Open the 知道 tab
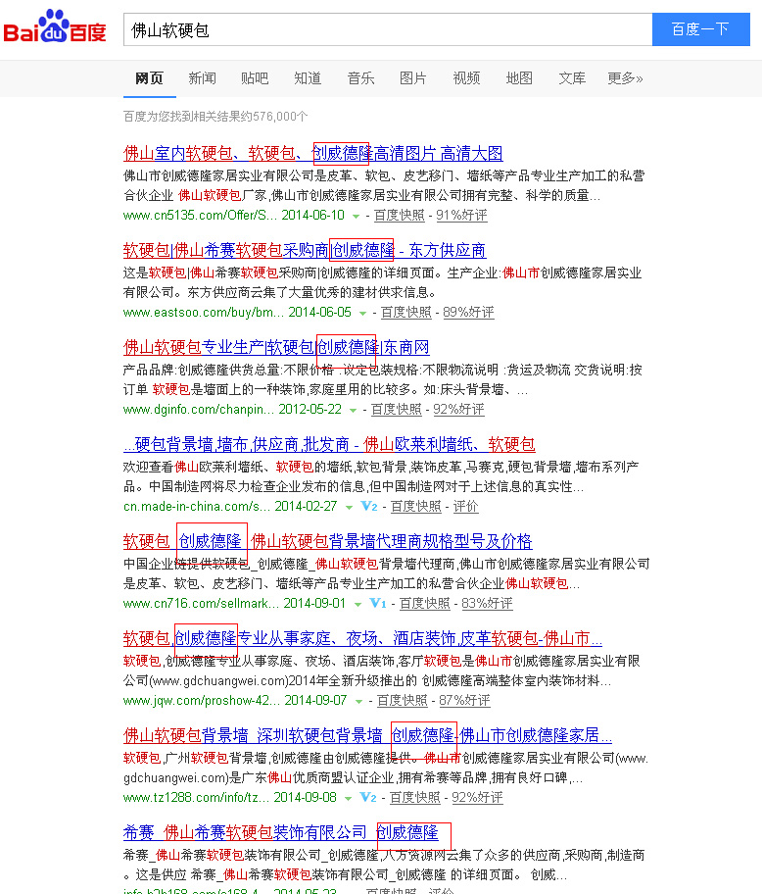Screen dimensions: 762x894 pos(308,78)
